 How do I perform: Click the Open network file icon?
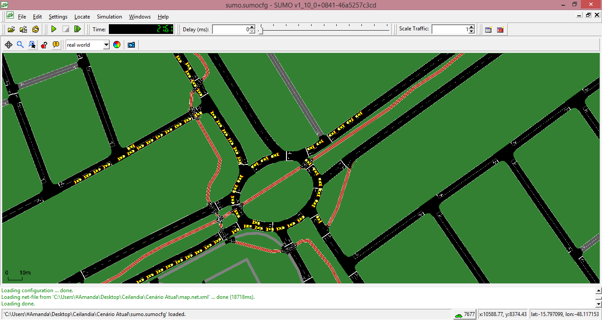tap(23, 30)
